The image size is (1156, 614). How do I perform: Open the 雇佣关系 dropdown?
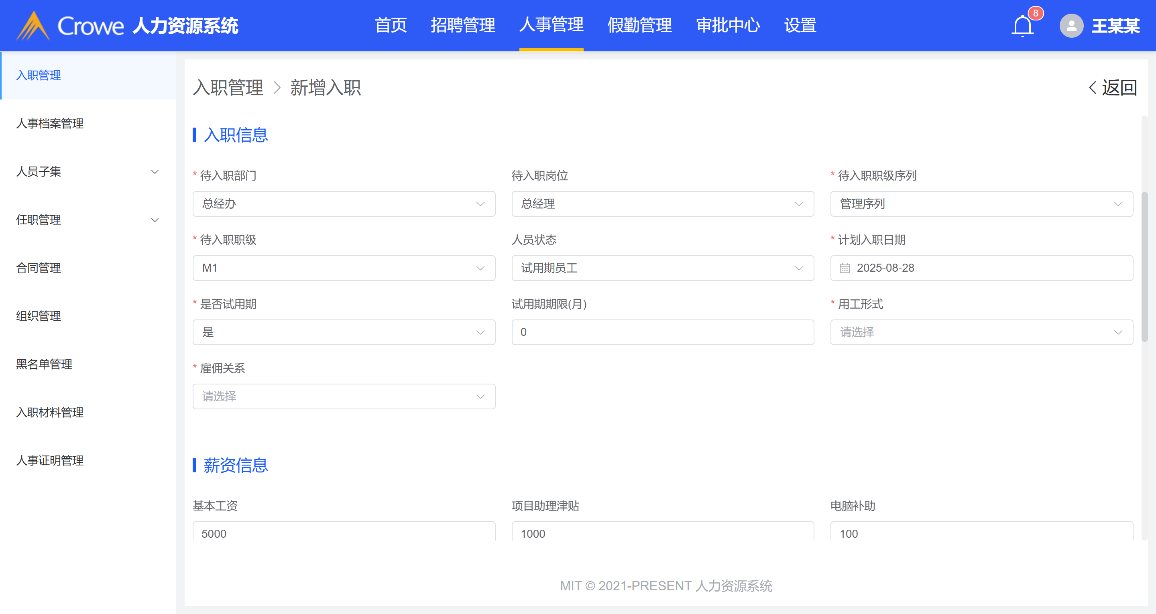tap(344, 396)
